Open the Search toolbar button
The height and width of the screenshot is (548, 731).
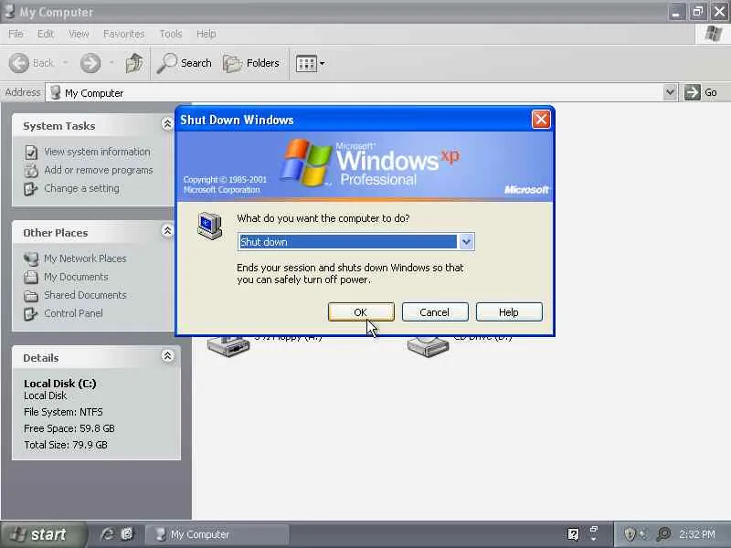185,63
